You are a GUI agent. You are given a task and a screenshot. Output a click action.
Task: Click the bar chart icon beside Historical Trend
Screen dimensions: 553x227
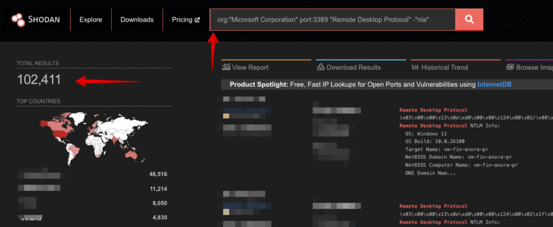415,67
